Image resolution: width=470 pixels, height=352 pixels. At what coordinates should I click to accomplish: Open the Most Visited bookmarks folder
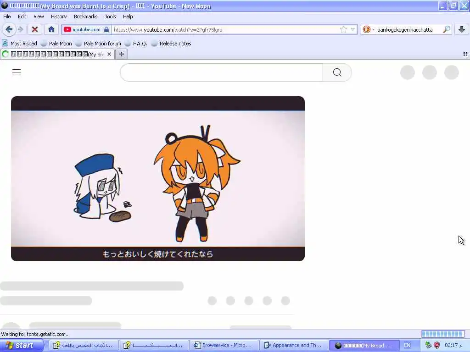[x=19, y=44]
